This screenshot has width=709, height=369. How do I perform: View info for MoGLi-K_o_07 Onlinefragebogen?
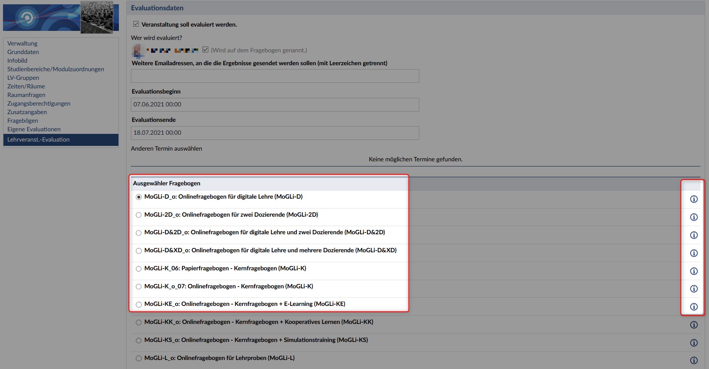point(694,289)
